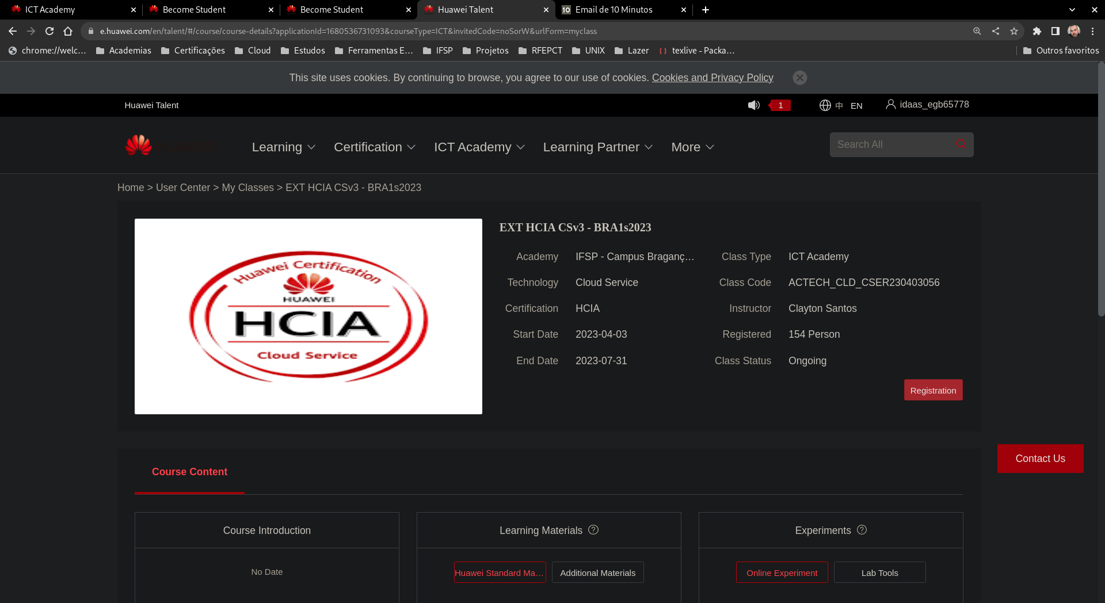1105x603 pixels.
Task: Reload the page with the refresh icon
Action: (x=49, y=31)
